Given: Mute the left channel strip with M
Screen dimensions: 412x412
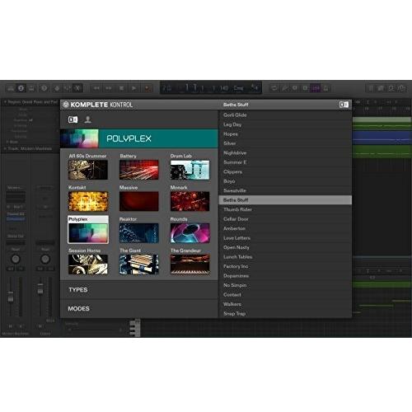Looking at the screenshot, I should (x=11, y=326).
